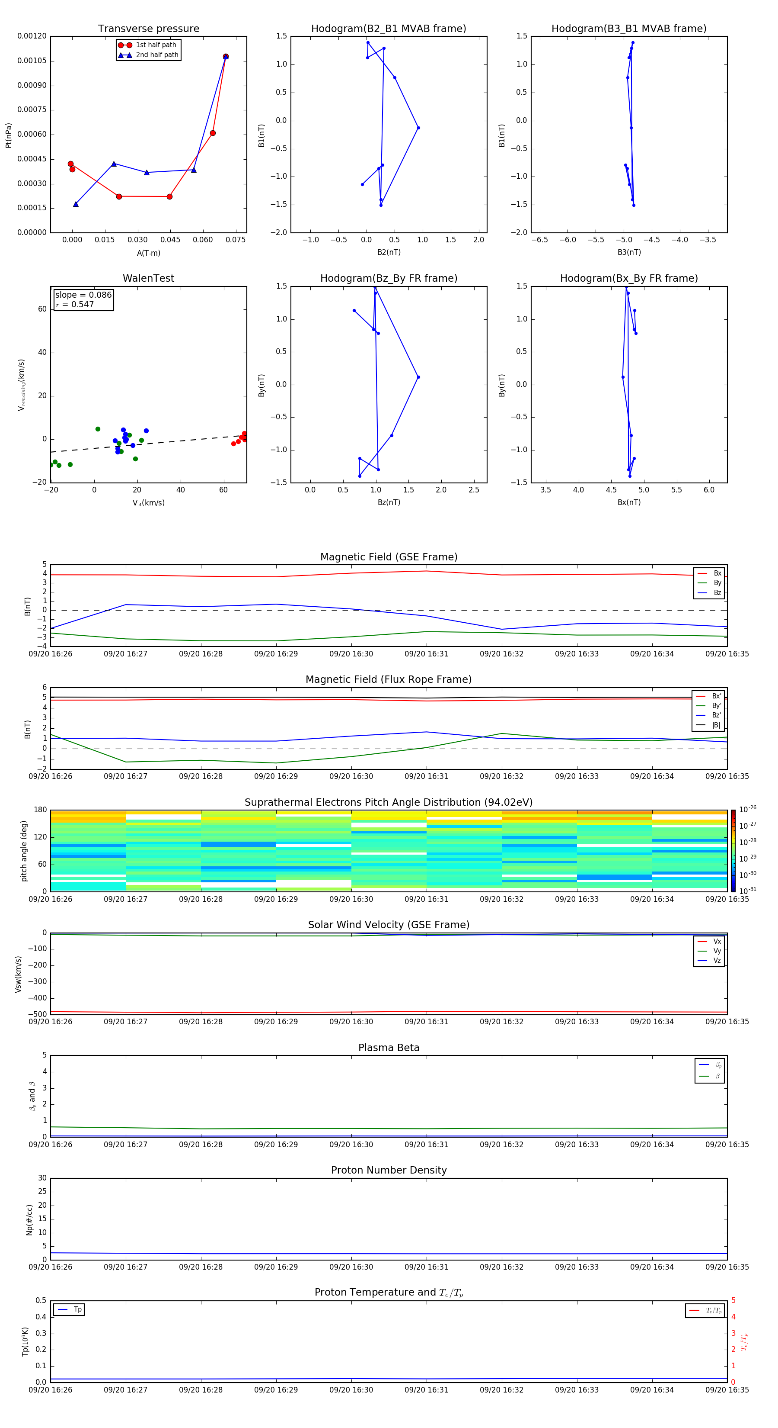
Task: Click the "slope = 0.086" annotation
Action: point(83,295)
